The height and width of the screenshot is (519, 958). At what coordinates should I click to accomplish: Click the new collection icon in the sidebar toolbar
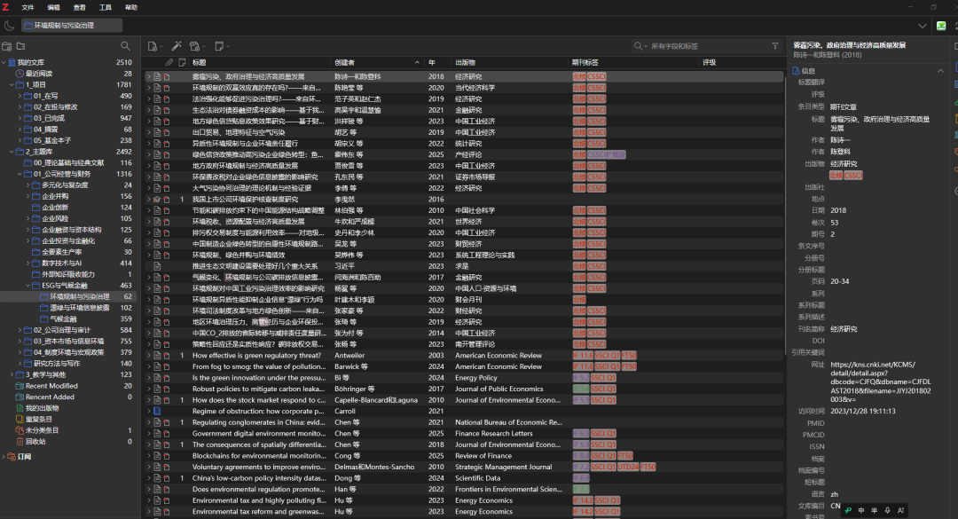click(x=7, y=46)
